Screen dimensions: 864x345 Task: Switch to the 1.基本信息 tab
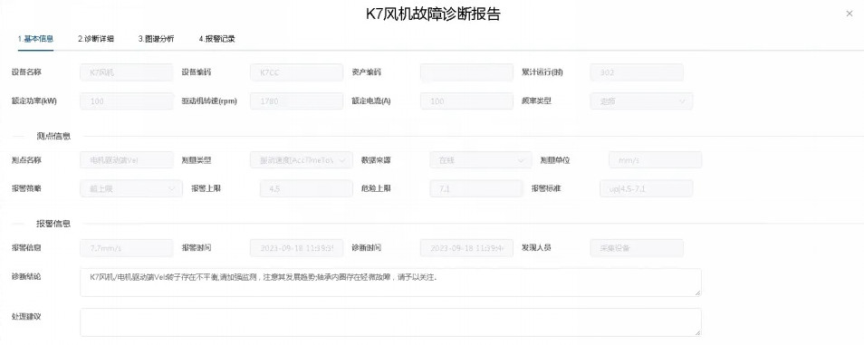click(35, 39)
